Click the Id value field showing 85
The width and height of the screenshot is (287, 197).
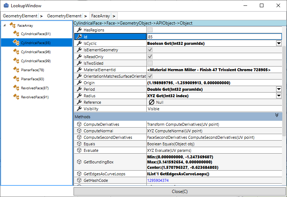point(214,37)
